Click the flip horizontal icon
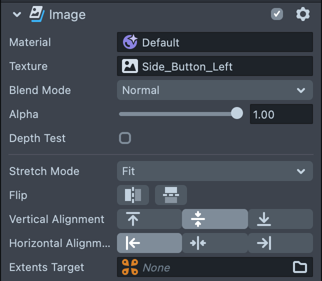This screenshot has width=322, height=281. click(x=133, y=195)
